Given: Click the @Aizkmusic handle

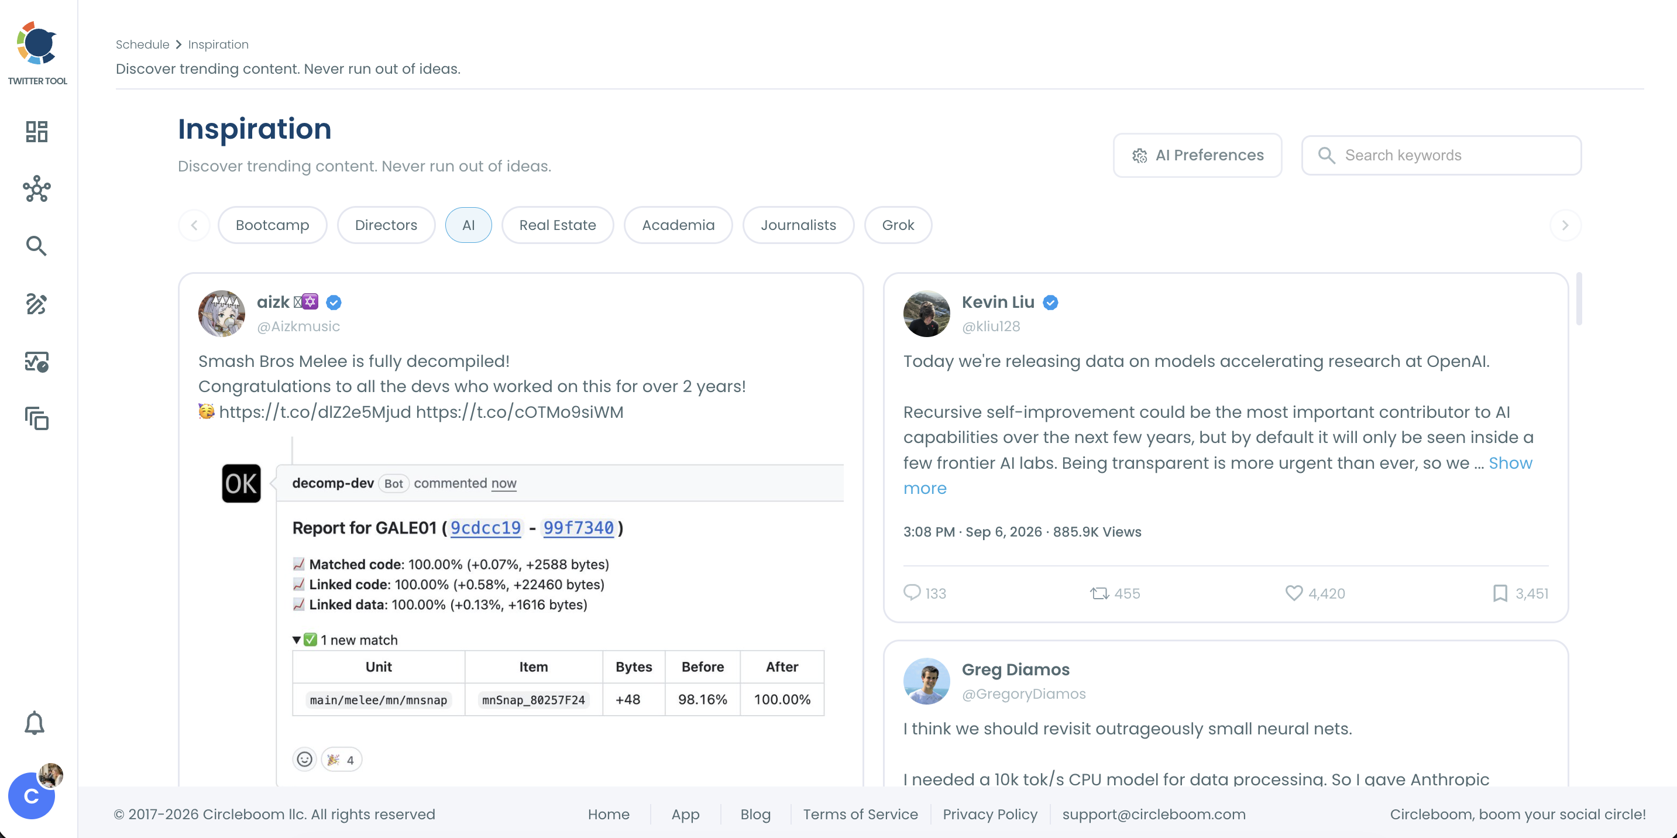Looking at the screenshot, I should [298, 326].
